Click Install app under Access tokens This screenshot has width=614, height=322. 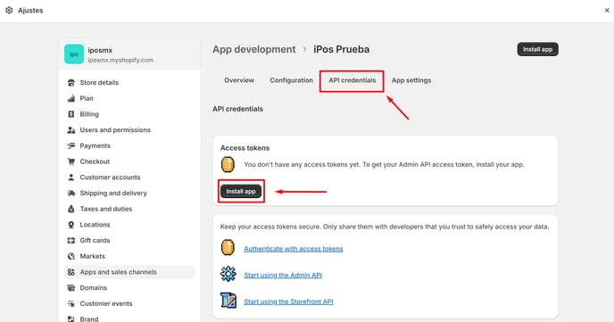point(241,191)
